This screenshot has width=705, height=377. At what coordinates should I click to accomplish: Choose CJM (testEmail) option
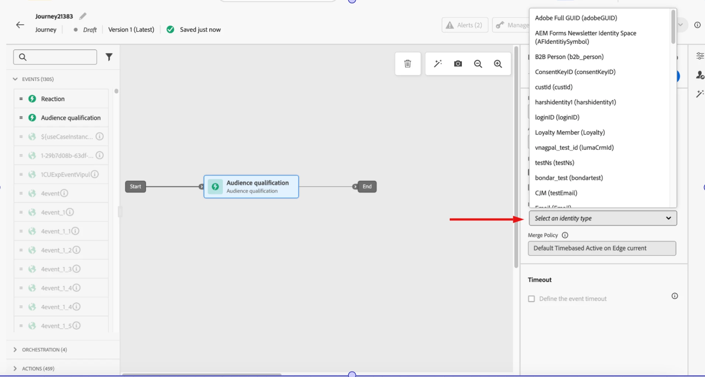[556, 193]
